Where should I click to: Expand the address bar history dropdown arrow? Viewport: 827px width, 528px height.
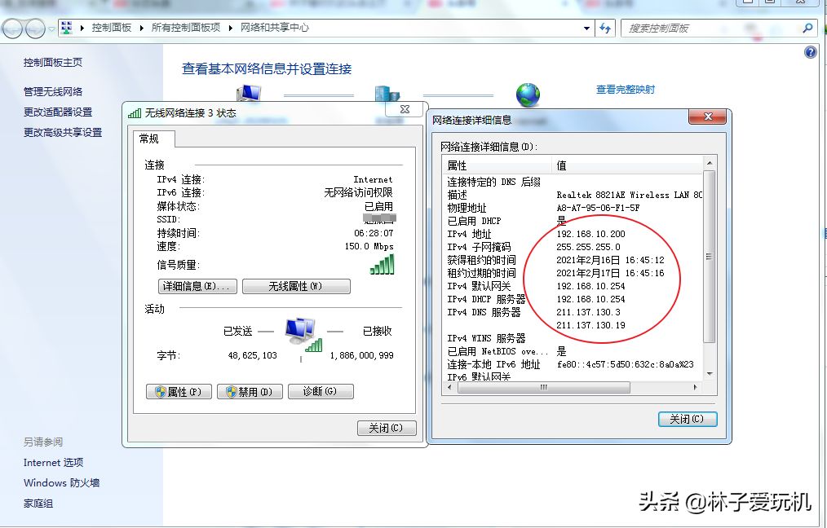pyautogui.click(x=587, y=28)
